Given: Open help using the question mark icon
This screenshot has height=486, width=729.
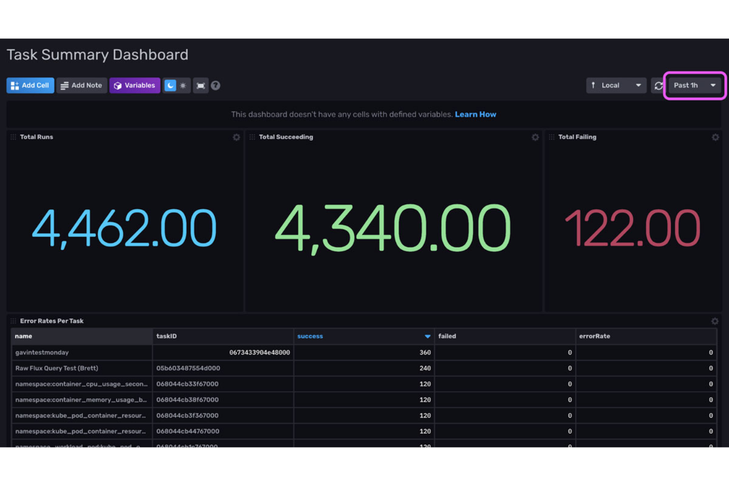Looking at the screenshot, I should (216, 85).
